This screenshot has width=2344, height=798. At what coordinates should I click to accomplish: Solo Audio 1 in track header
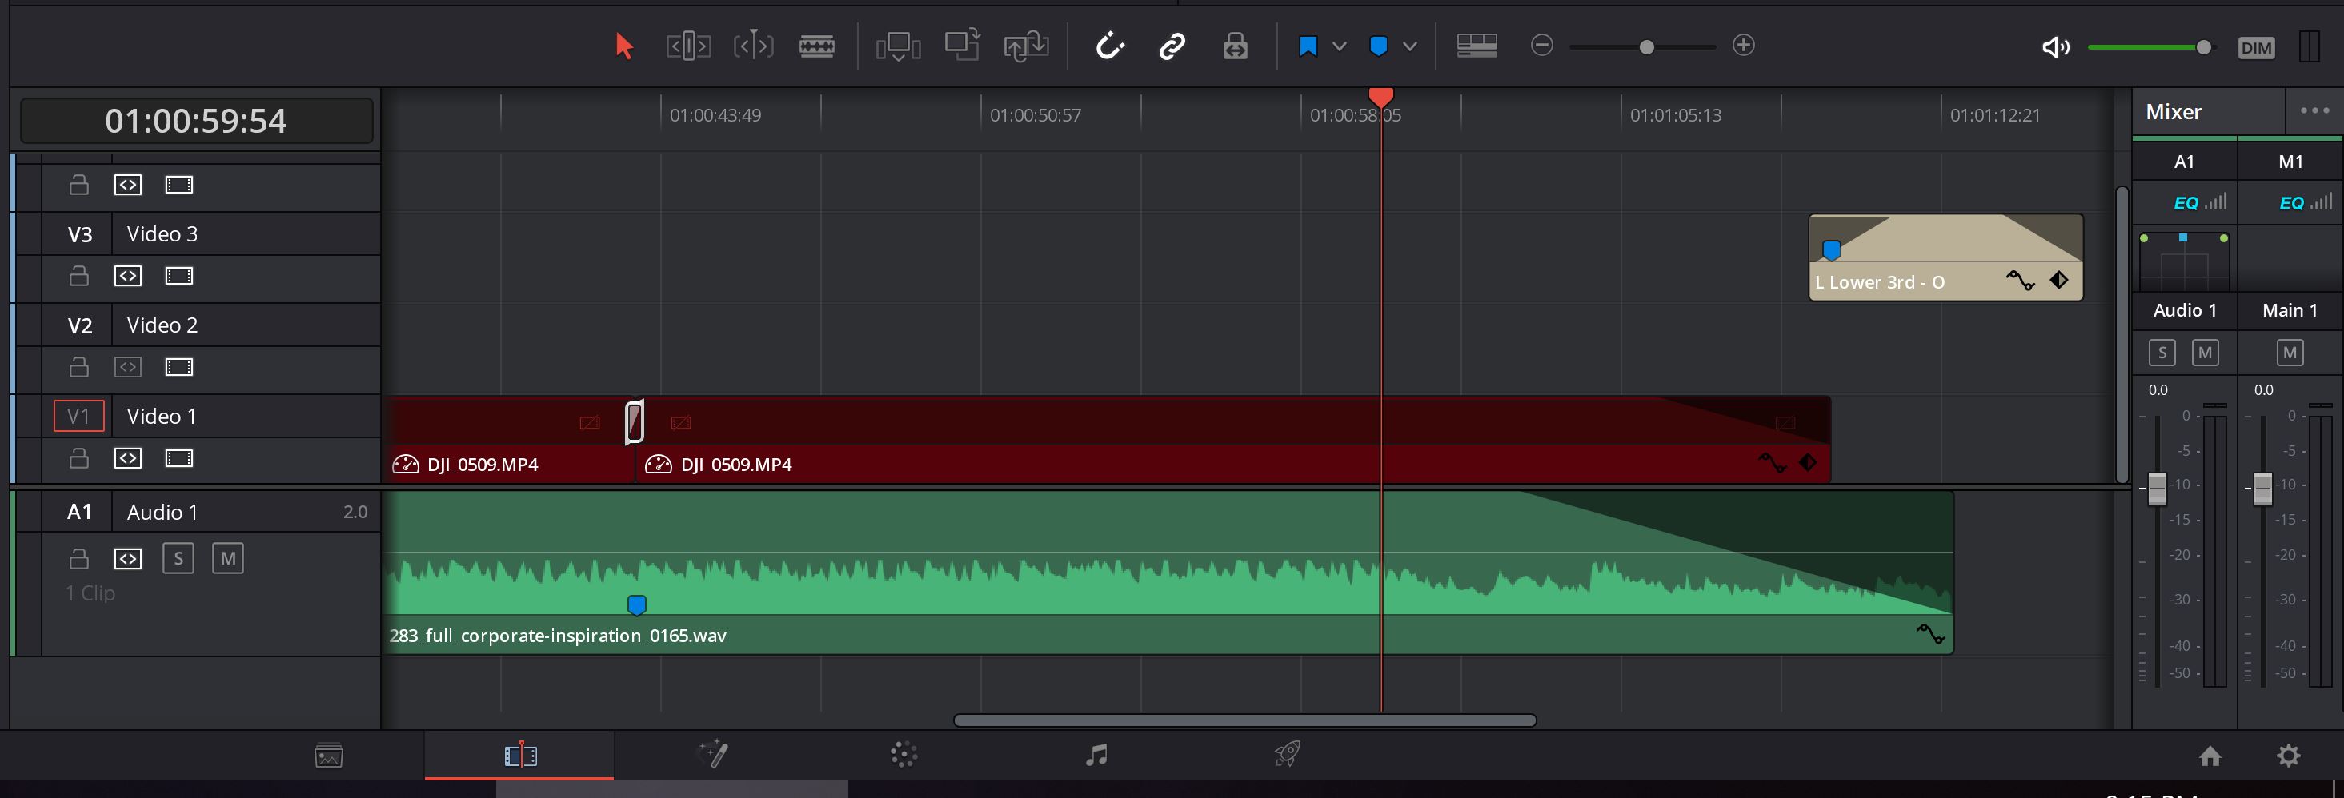click(x=178, y=558)
